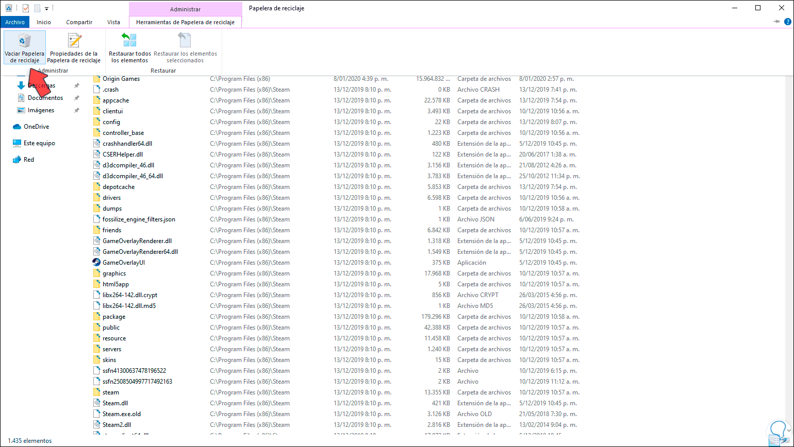The width and height of the screenshot is (794, 447).
Task: Click the crashhandler64.dll file icon
Action: click(96, 144)
